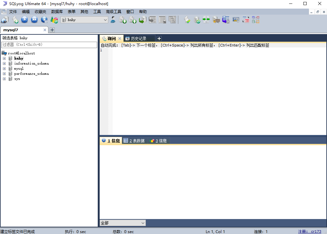Close the mysql7 connection tab
The height and width of the screenshot is (234, 327).
pyautogui.click(x=45, y=30)
